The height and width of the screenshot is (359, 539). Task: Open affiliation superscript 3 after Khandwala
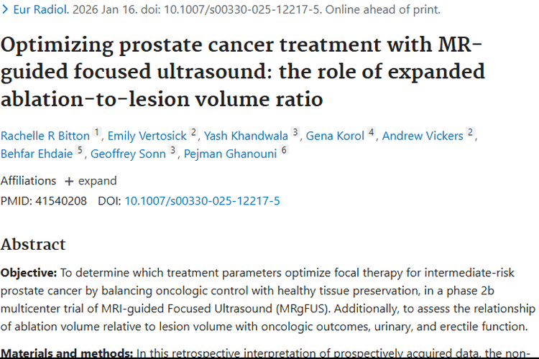pyautogui.click(x=295, y=133)
